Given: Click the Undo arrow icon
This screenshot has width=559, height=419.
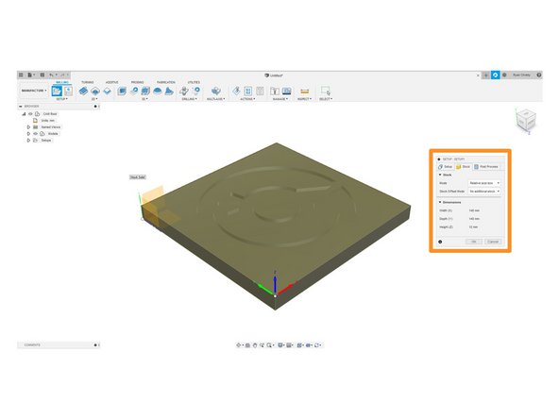Looking at the screenshot, I should click(51, 75).
